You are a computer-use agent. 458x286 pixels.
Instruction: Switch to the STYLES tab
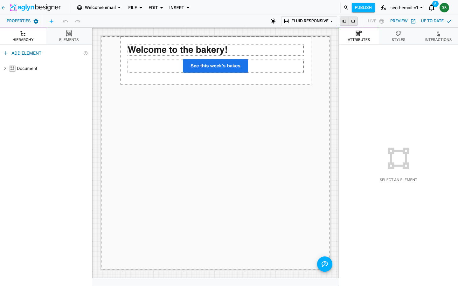[399, 36]
